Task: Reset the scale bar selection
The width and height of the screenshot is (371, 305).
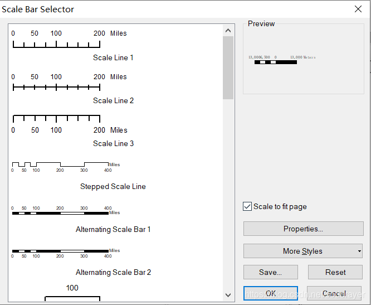Action: pyautogui.click(x=335, y=272)
